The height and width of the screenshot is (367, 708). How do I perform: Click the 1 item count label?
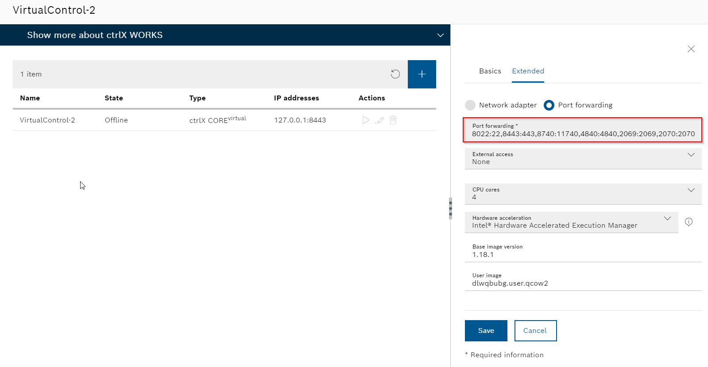pos(31,74)
